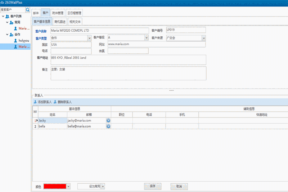Click the 姓名 column header
The height and width of the screenshot is (192, 288).
[x=53, y=115]
